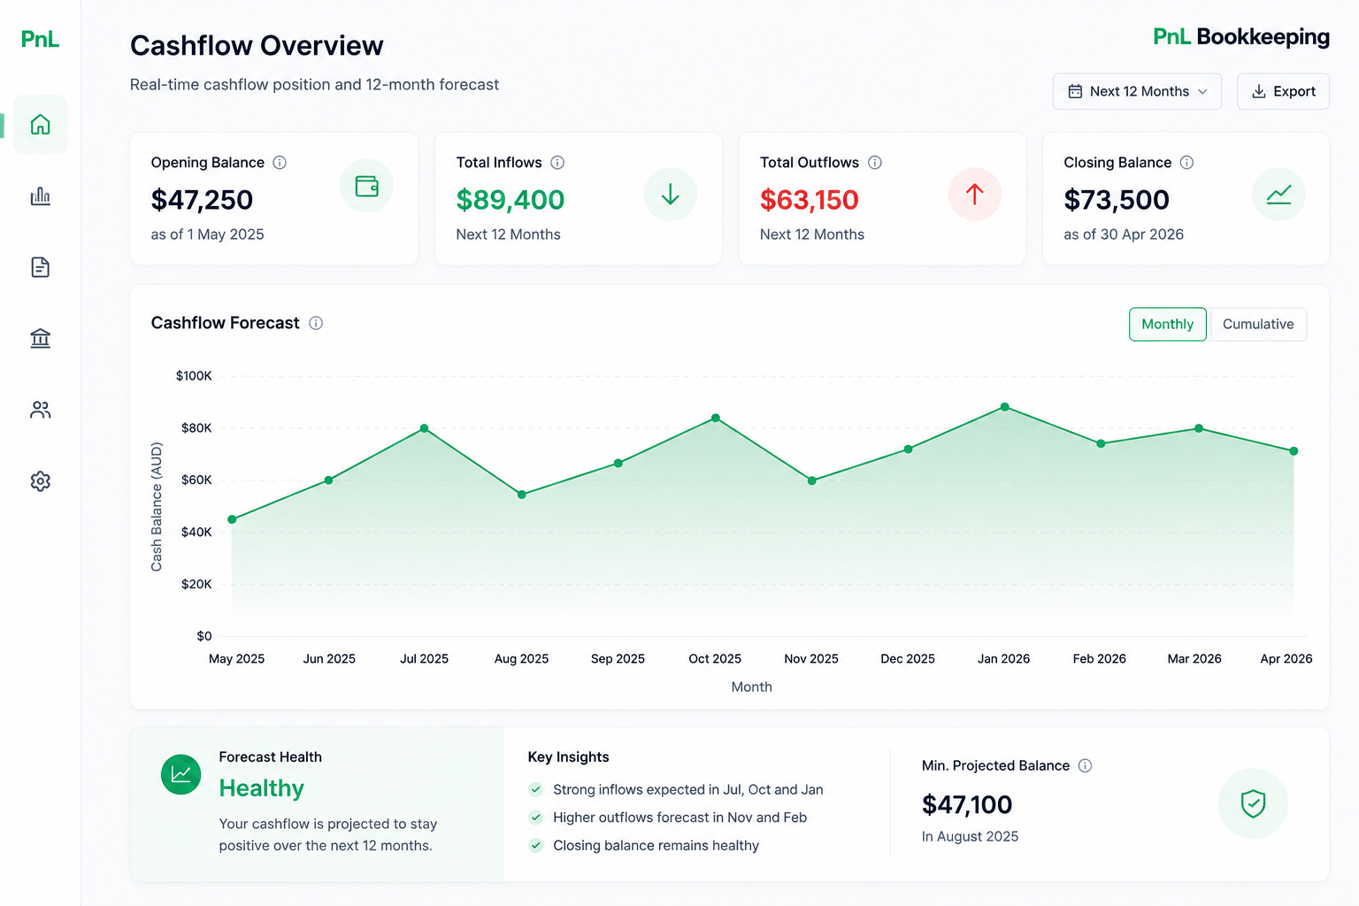Image resolution: width=1359 pixels, height=906 pixels.
Task: Select the Apr 2026 chart data point
Action: (x=1294, y=451)
